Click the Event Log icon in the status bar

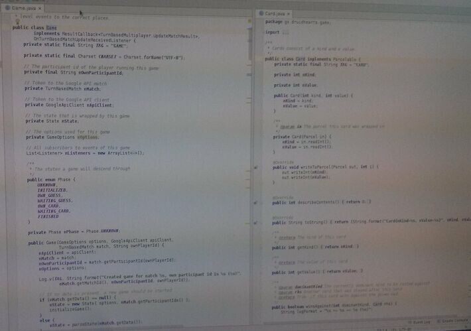click(410, 322)
